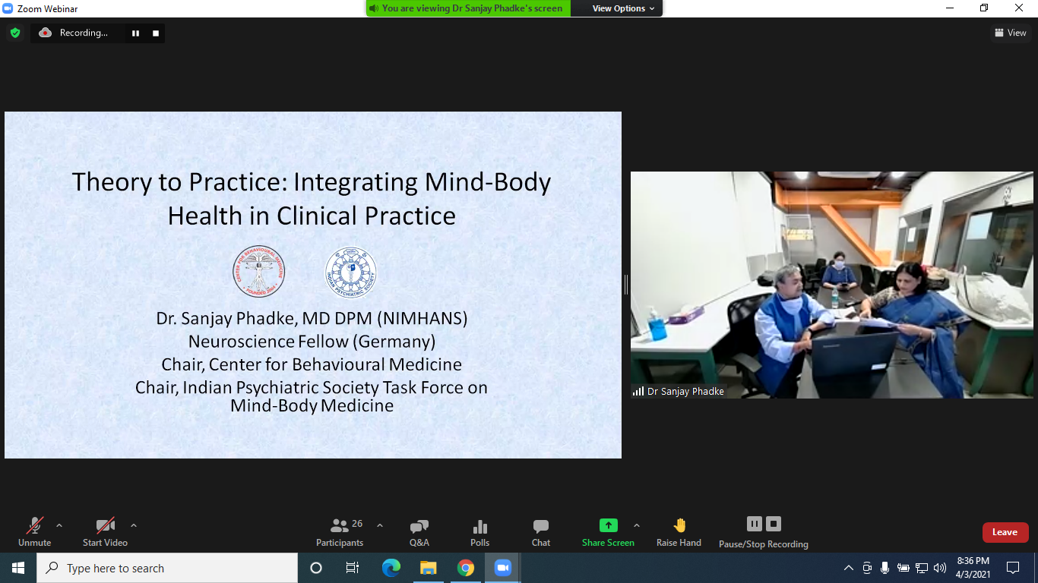
Task: Open Google Chrome from the taskbar
Action: 466,568
